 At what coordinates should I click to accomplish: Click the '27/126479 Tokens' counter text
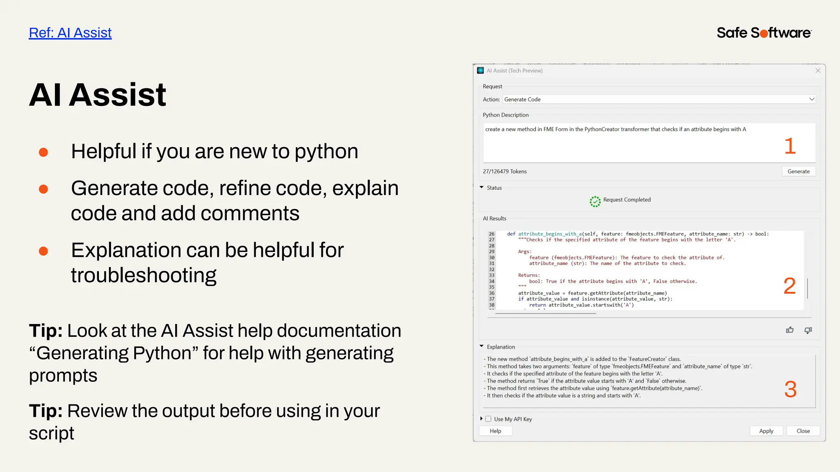pyautogui.click(x=504, y=172)
